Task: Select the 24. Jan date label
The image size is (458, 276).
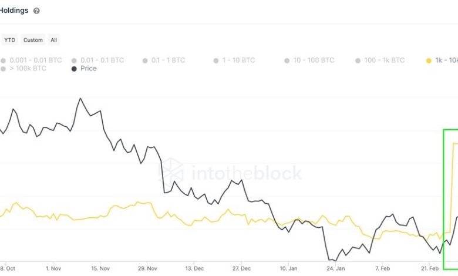Action: pos(335,268)
